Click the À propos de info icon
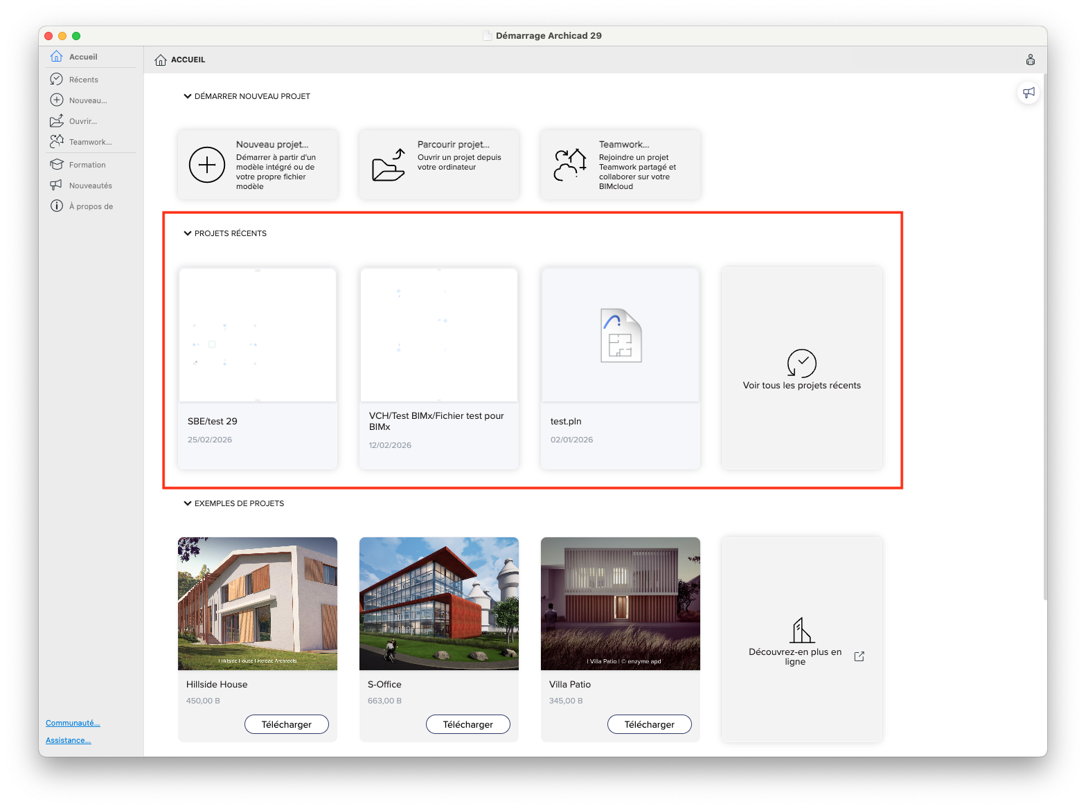The width and height of the screenshot is (1086, 808). pos(57,206)
